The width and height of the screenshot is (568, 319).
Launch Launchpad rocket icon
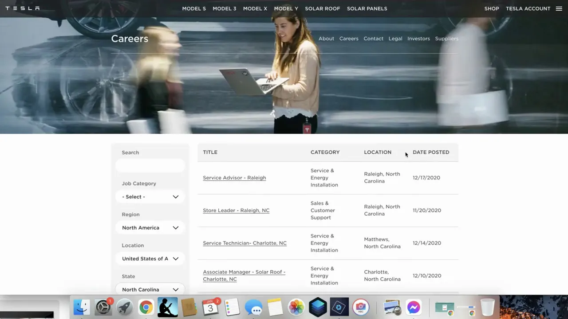point(124,307)
